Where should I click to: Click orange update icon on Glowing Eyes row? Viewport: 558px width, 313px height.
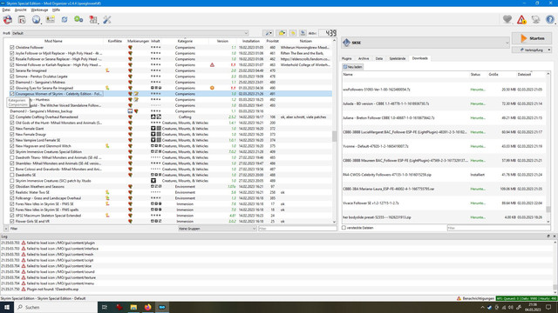click(212, 88)
